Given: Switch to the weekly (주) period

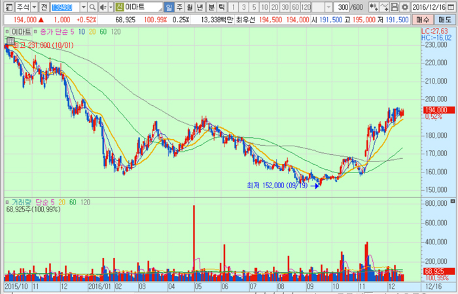Looking at the screenshot, I should pos(179,7).
